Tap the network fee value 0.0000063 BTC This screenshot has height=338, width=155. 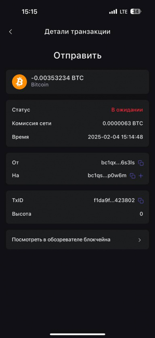pos(123,123)
